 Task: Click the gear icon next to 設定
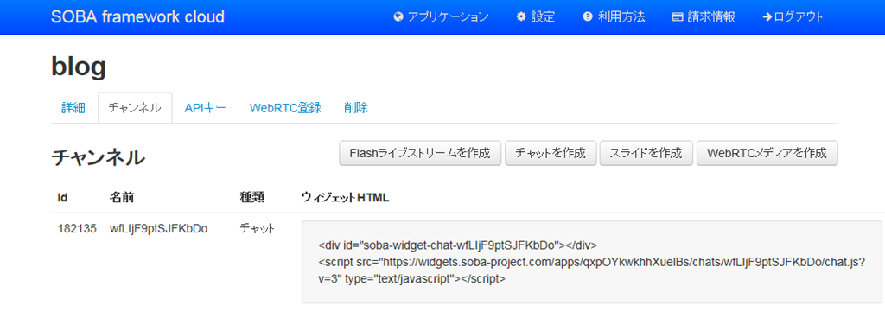[521, 17]
